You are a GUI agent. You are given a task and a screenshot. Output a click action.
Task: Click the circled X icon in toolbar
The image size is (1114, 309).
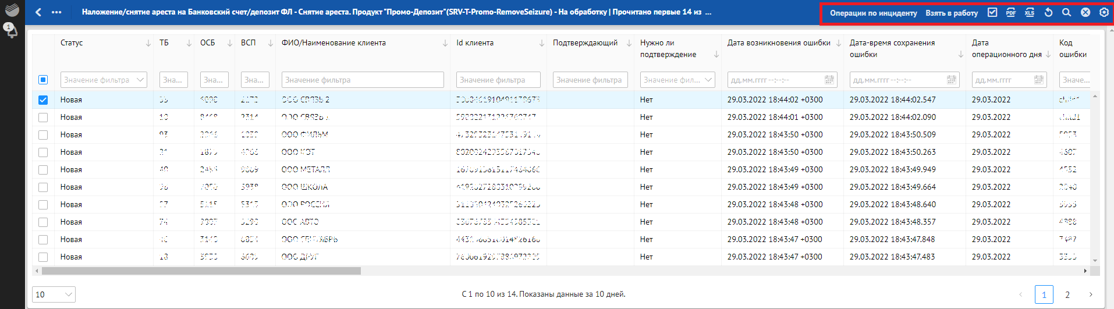pyautogui.click(x=1085, y=12)
